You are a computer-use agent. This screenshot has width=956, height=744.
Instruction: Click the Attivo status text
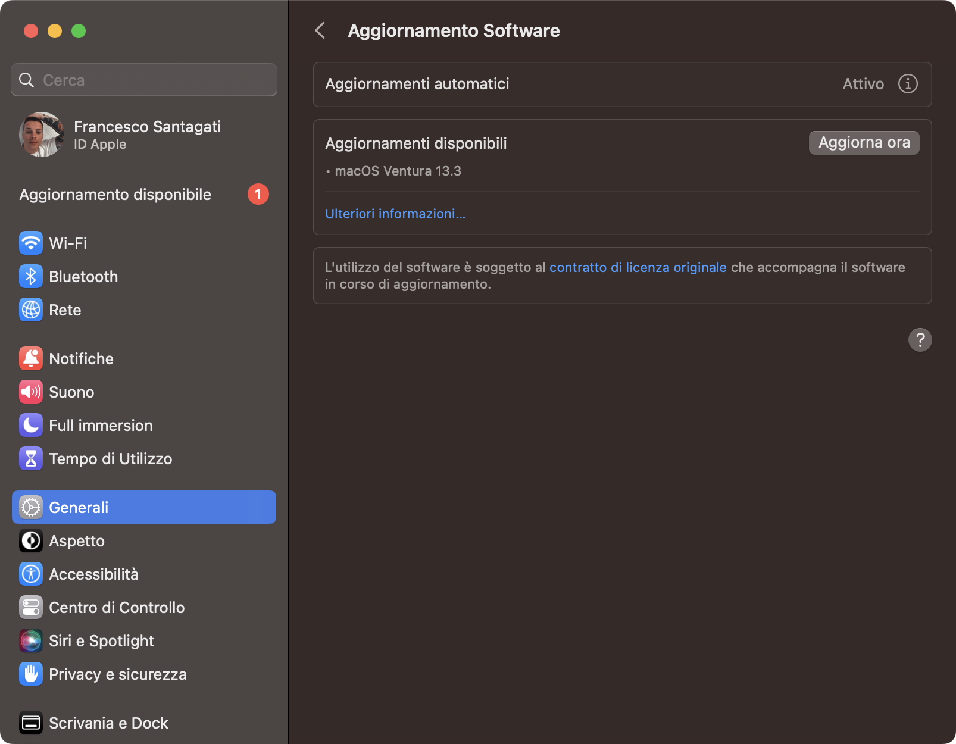click(863, 84)
